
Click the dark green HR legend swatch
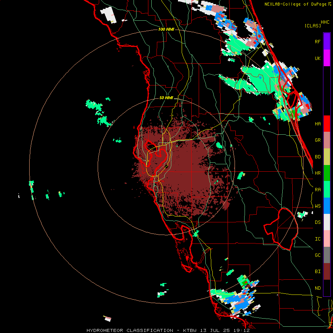click(327, 173)
